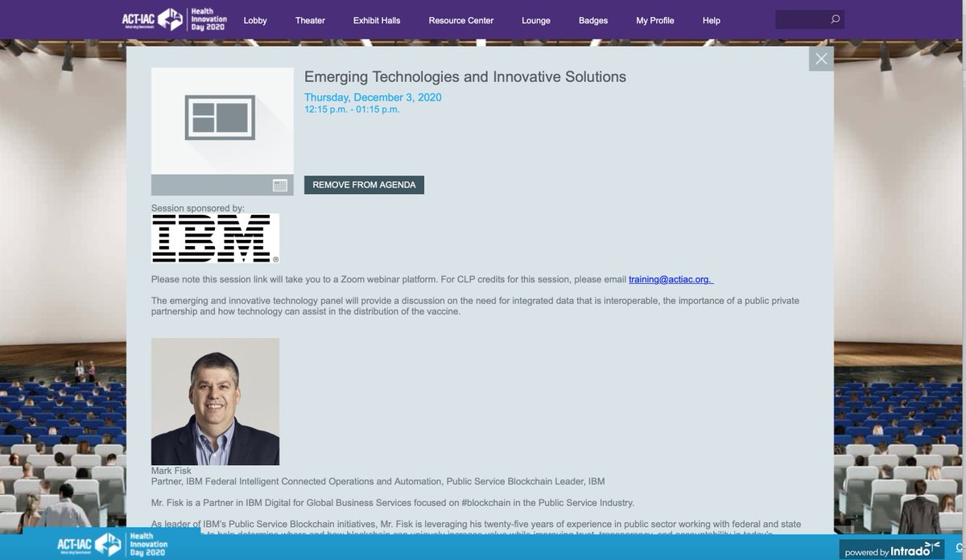Click the speaker name Mark Fisk
Screen dimensions: 966x560
tap(171, 470)
